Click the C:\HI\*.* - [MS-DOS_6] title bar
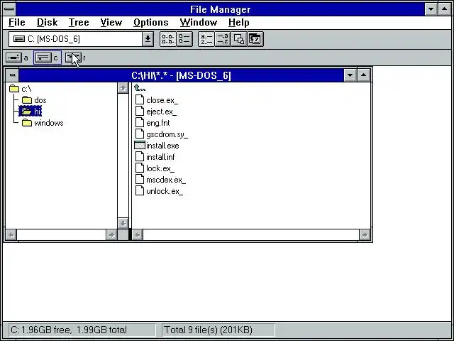This screenshot has height=341, width=454. pyautogui.click(x=182, y=75)
